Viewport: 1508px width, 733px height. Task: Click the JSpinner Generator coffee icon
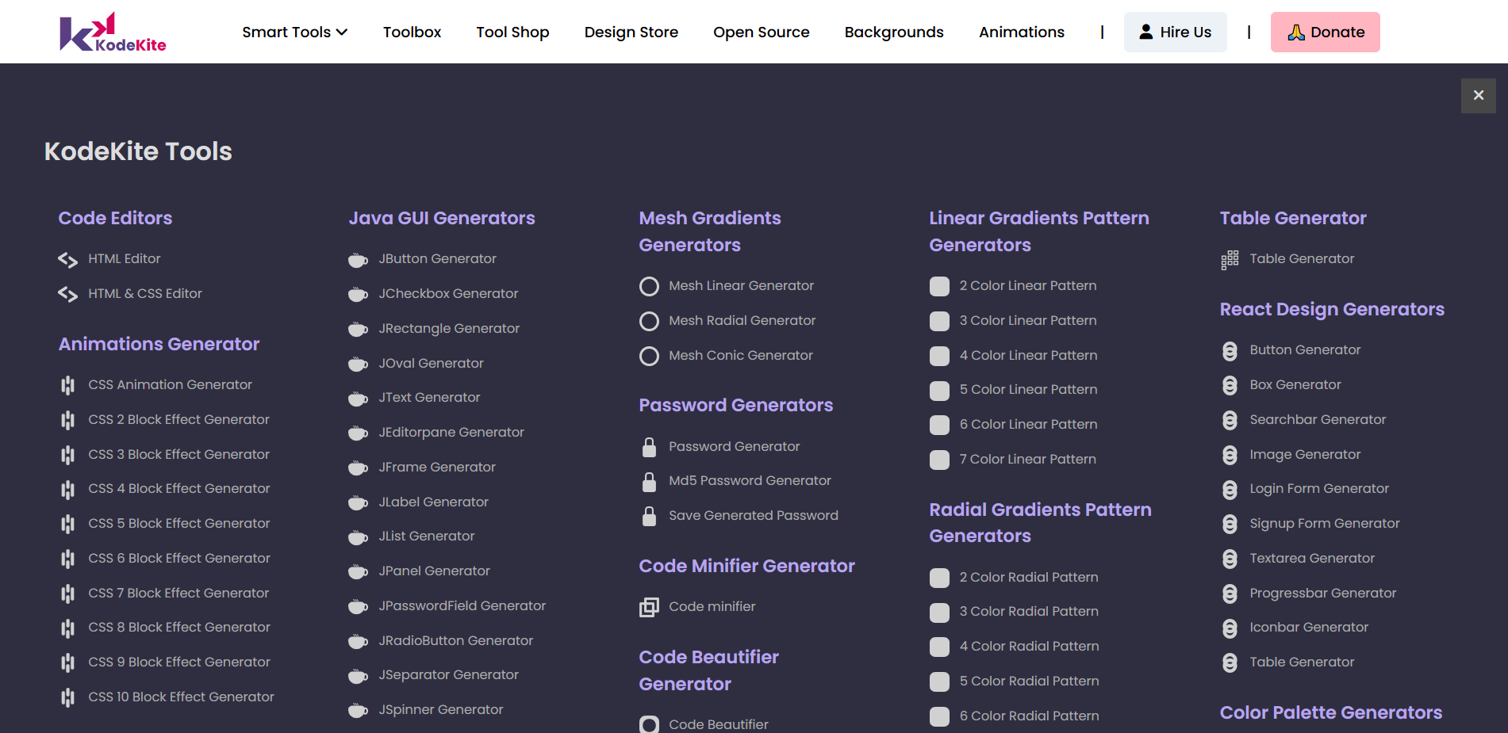tap(358, 711)
